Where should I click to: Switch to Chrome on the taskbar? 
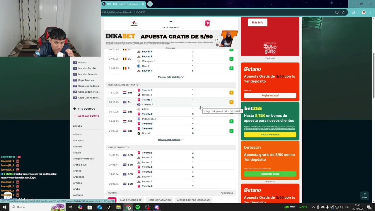coord(128,207)
